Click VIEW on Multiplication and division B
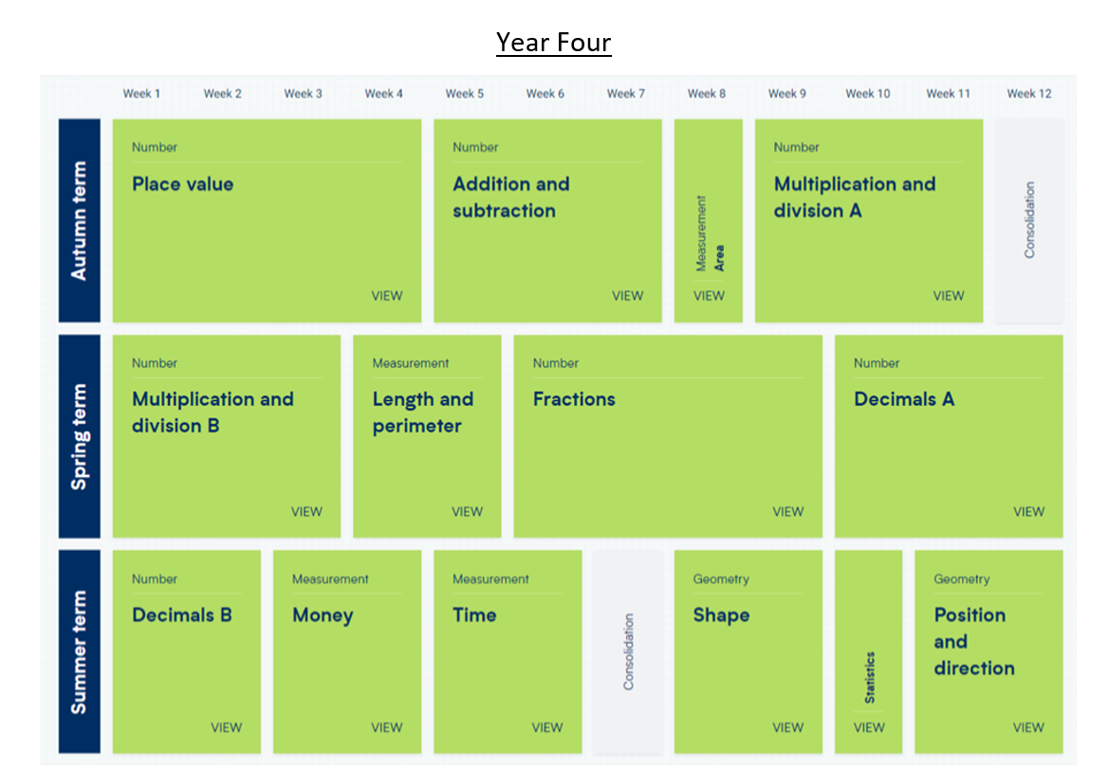 pyautogui.click(x=306, y=512)
